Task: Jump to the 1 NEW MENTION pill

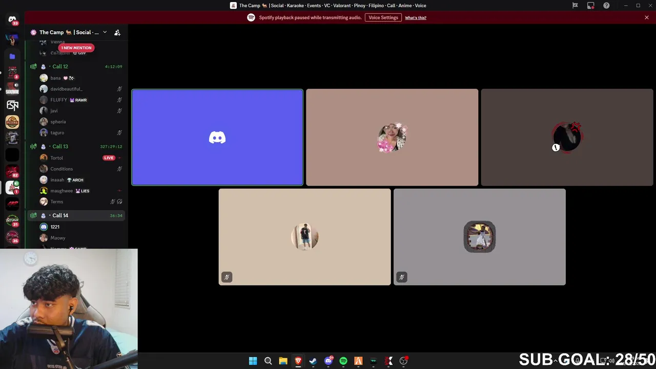Action: [76, 48]
